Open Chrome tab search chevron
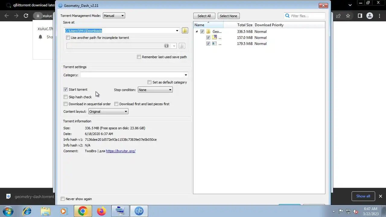 coord(350,5)
